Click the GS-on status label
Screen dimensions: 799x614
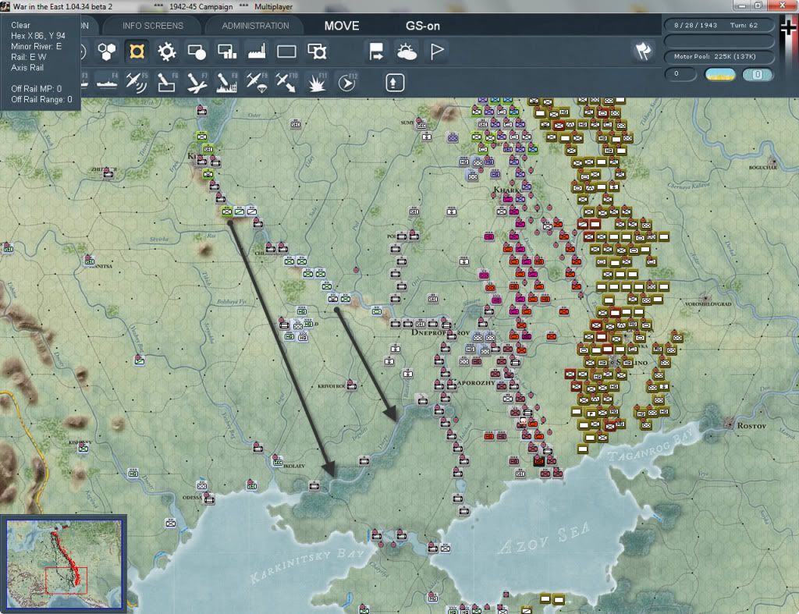pyautogui.click(x=422, y=26)
